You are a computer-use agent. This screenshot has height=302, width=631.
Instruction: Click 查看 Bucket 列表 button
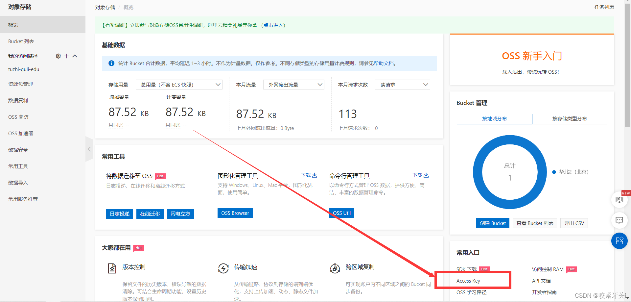click(535, 223)
